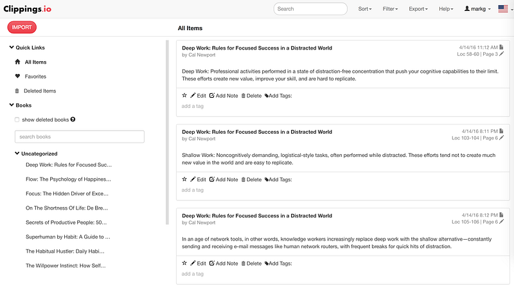This screenshot has width=514, height=288.
Task: Open Favorites via heart icon
Action: [x=18, y=76]
